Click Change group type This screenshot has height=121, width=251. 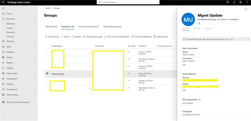click(x=93, y=36)
